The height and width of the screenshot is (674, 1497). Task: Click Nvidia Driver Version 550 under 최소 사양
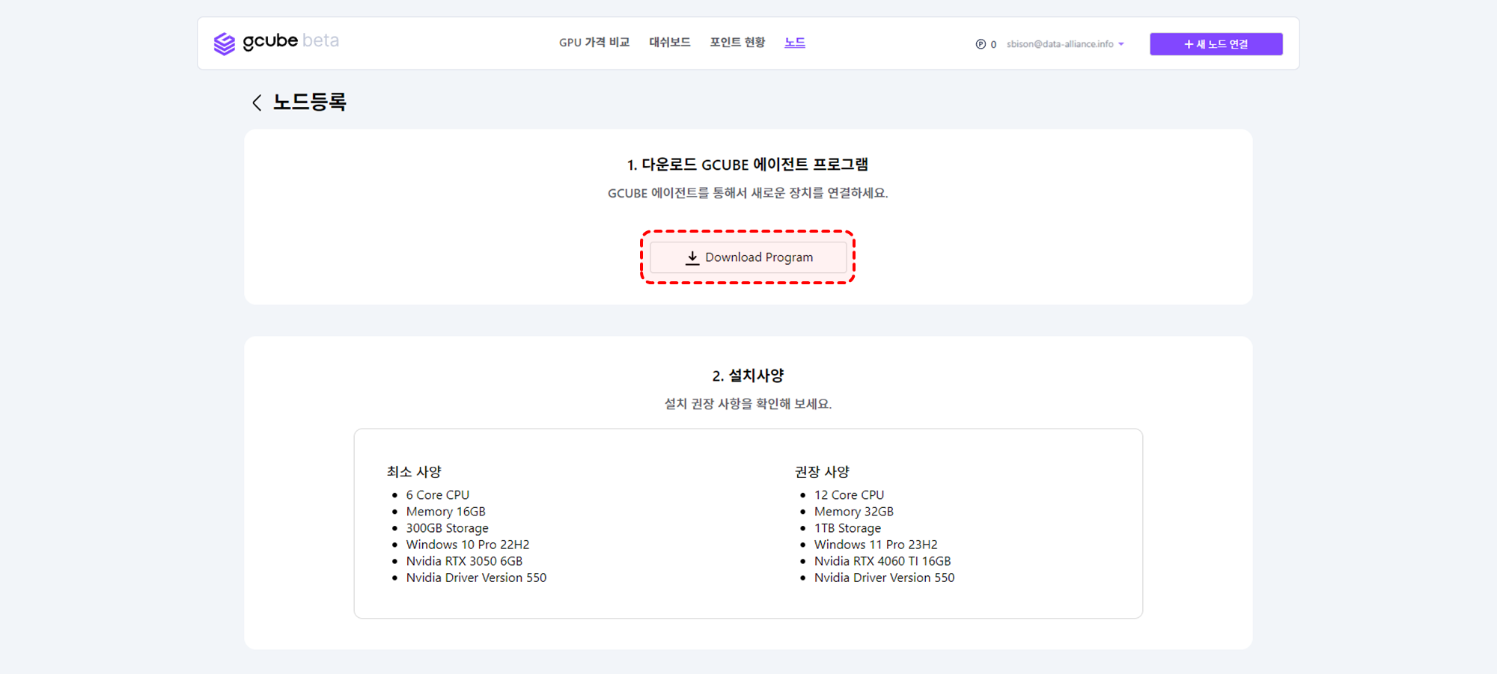(476, 578)
